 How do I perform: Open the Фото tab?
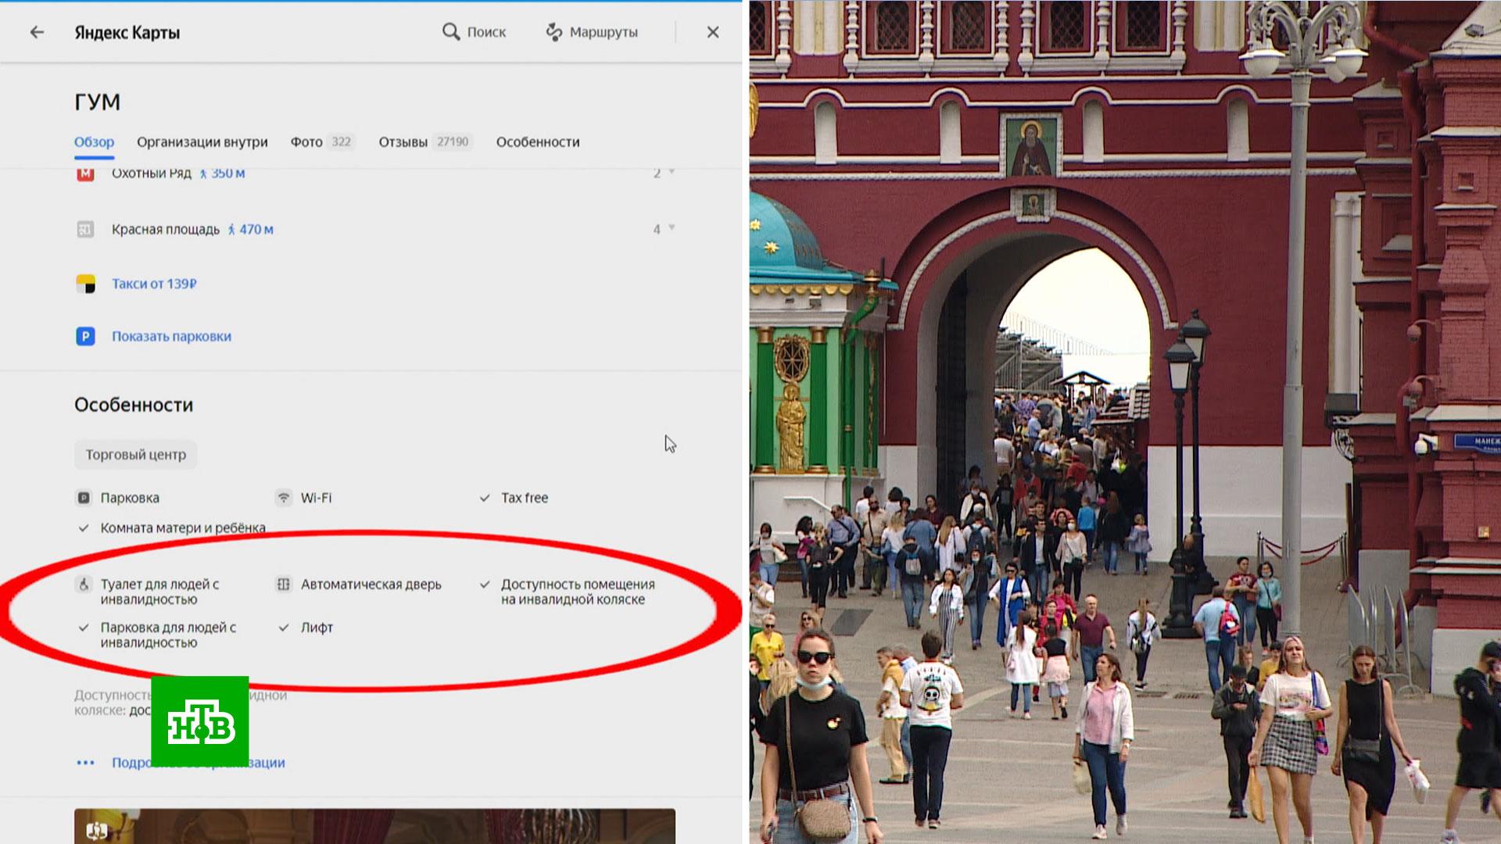(x=306, y=142)
